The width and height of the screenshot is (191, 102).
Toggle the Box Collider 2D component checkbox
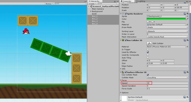126,40
